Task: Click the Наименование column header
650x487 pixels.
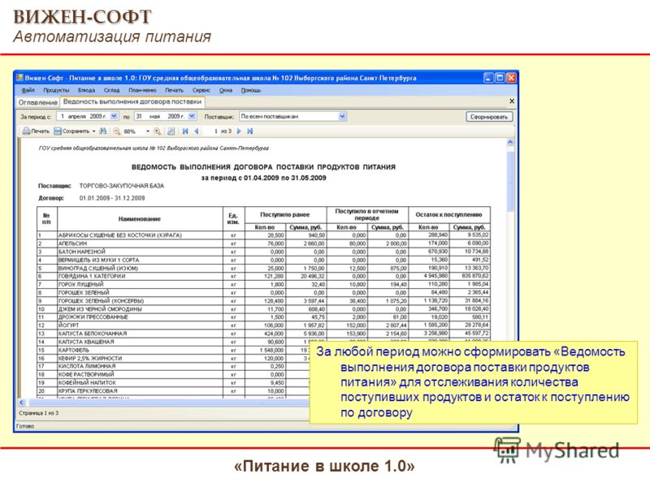Action: tap(140, 219)
